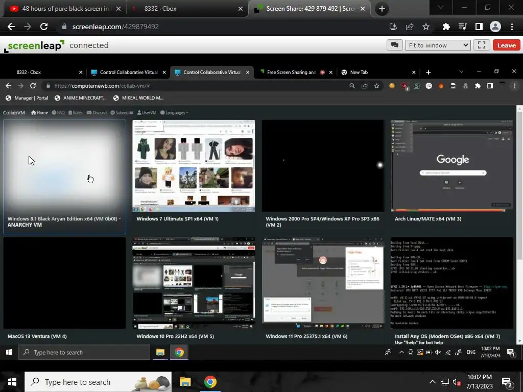This screenshot has width=523, height=392.
Task: Reload the computernewb.com collab-vm page
Action: coord(33,86)
